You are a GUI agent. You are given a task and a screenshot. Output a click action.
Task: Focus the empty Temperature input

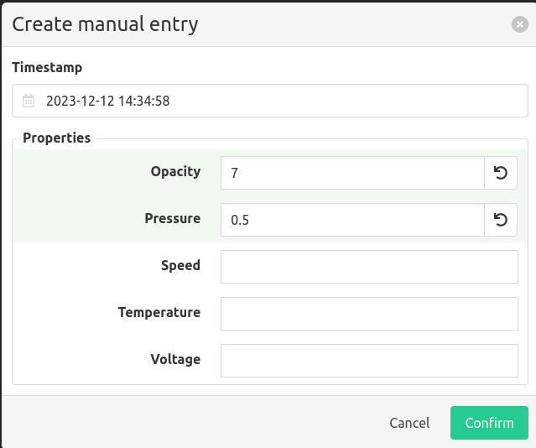[x=369, y=314]
